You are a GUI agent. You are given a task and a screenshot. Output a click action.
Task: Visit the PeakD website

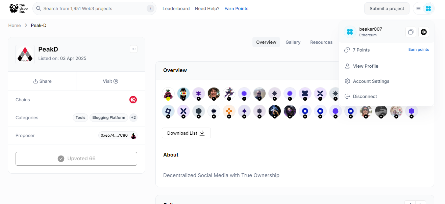point(110,81)
